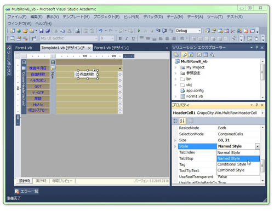Click the Property Pages icon in Properties

(x=191, y=121)
